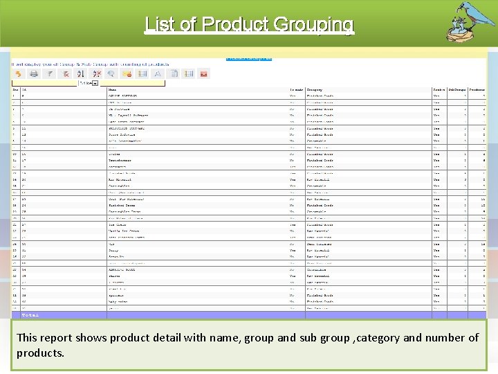Click the first grid columns icon

pyautogui.click(x=142, y=74)
